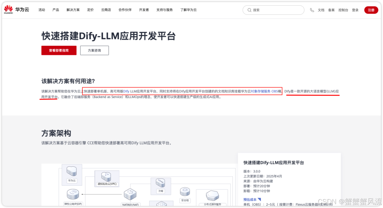This screenshot has height=208, width=383.
Task: Click the 弹性公网IP(EIP) icon in diagram
Action: point(73,195)
